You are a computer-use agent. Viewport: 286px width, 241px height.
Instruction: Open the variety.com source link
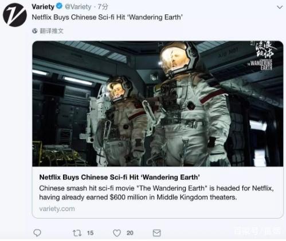point(57,208)
